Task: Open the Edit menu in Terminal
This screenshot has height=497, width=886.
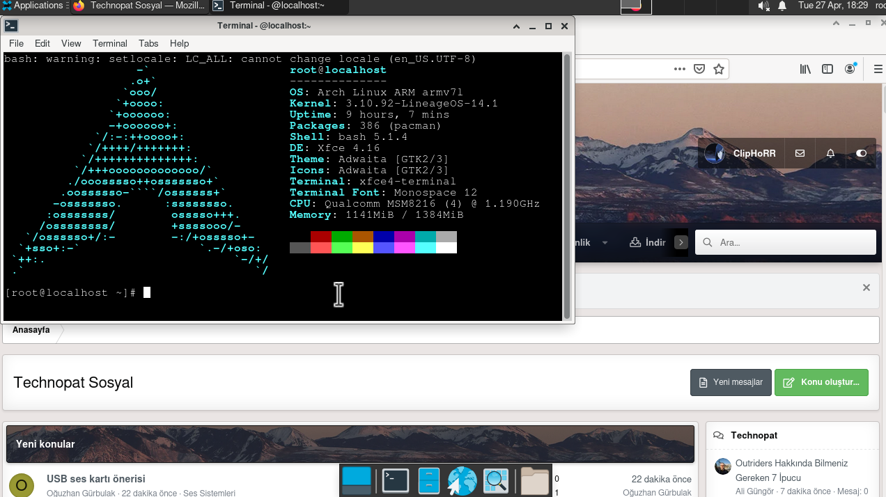Action: click(x=42, y=43)
